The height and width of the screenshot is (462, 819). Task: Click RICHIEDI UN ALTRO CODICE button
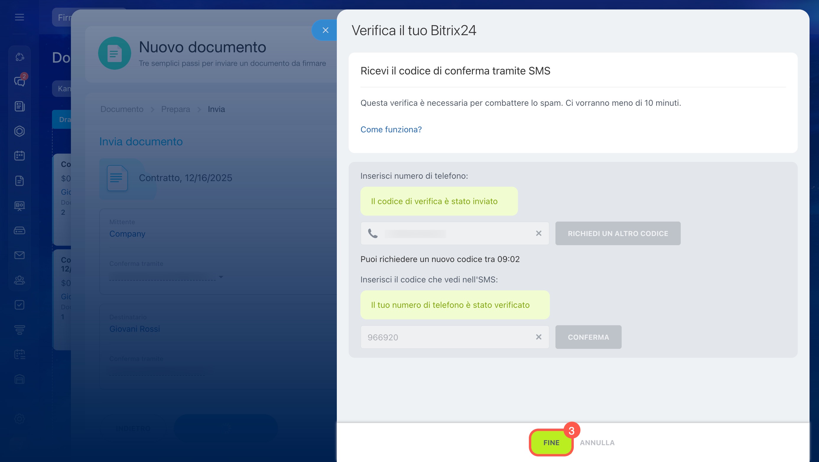click(617, 233)
